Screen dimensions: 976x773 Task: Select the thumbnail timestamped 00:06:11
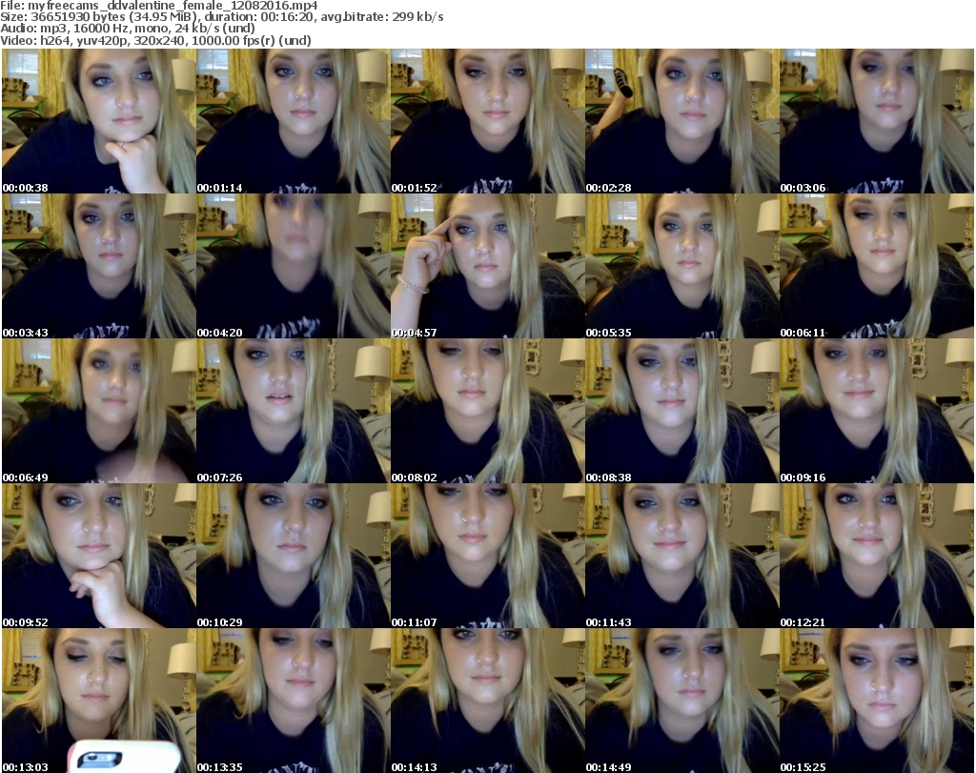coord(877,266)
